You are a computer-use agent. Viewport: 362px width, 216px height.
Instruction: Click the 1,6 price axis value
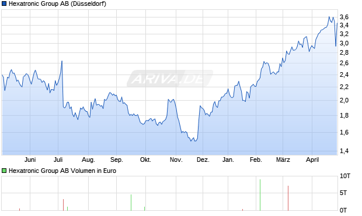(344, 132)
